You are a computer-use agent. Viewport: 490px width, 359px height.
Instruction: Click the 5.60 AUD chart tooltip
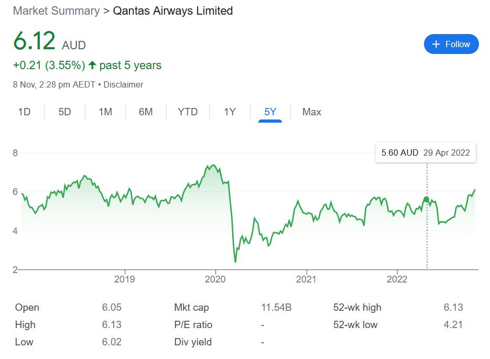click(426, 153)
